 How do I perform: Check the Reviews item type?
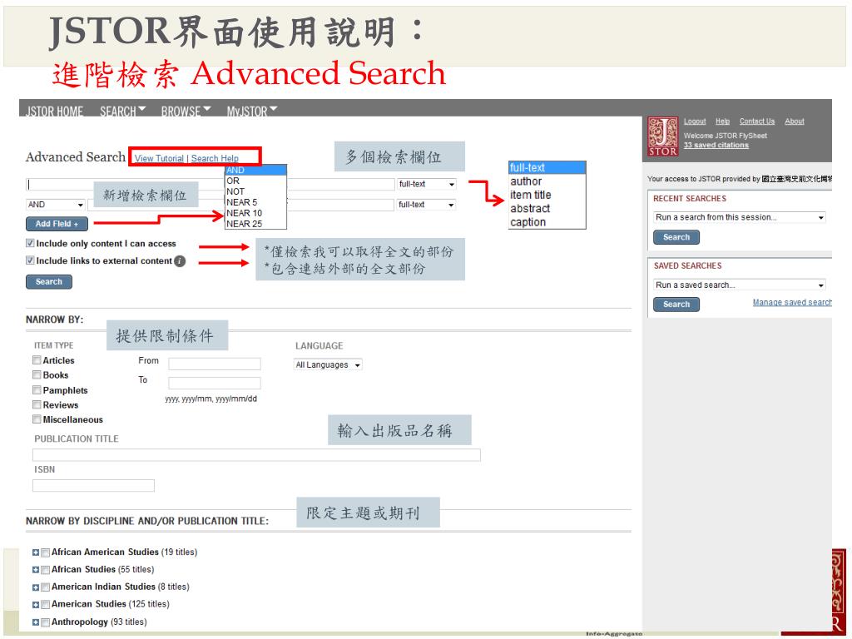click(x=37, y=405)
